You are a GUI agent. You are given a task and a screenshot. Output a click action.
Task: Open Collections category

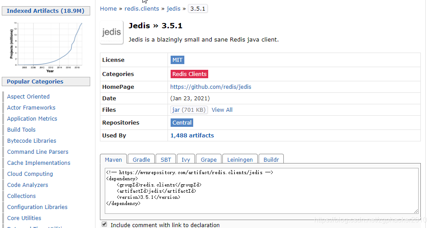[22, 196]
